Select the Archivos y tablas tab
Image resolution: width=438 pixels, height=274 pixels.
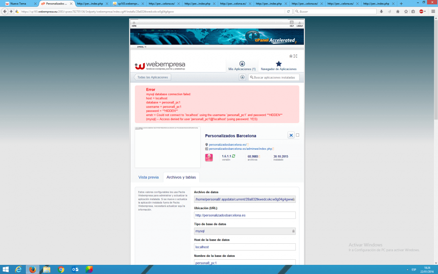point(181,177)
